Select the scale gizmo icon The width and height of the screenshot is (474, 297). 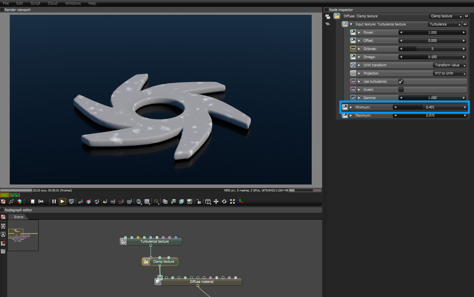(x=232, y=202)
